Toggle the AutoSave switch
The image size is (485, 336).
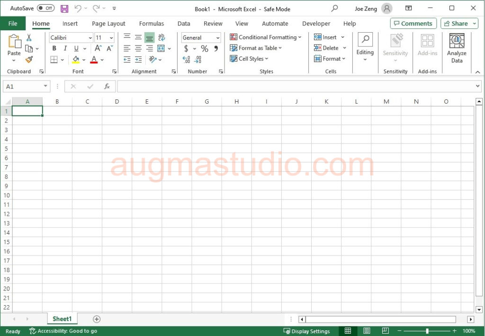coord(45,9)
